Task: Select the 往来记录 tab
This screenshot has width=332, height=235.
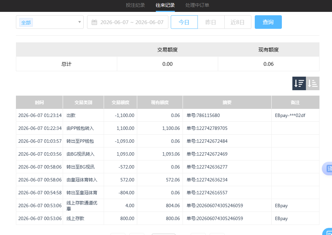Action: pos(165,5)
